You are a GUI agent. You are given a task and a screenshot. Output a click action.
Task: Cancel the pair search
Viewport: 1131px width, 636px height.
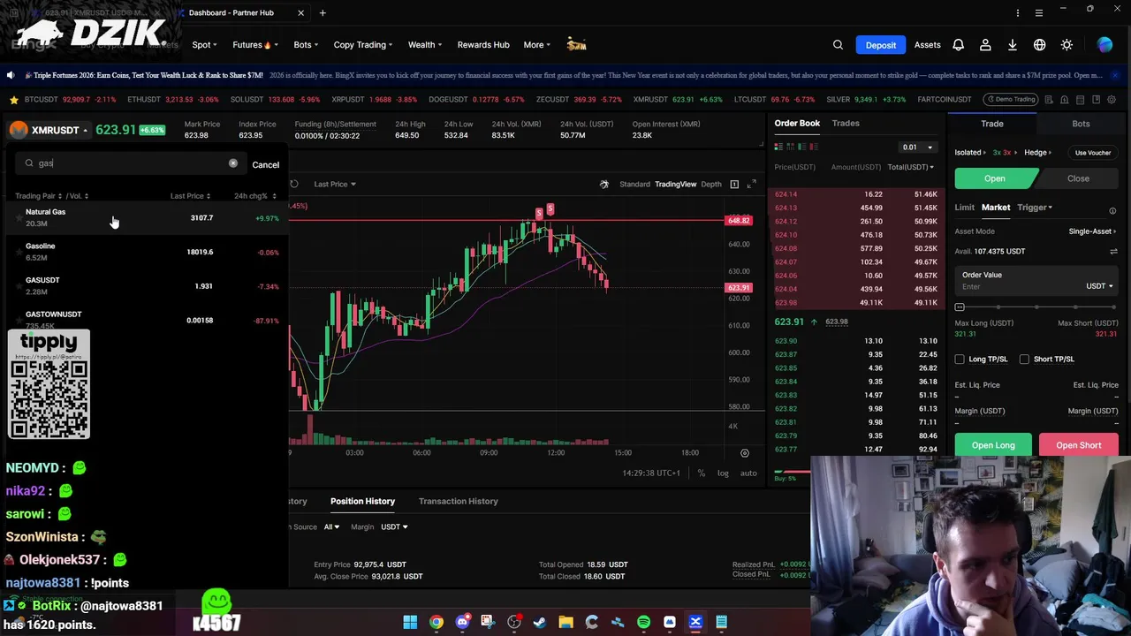click(x=265, y=164)
